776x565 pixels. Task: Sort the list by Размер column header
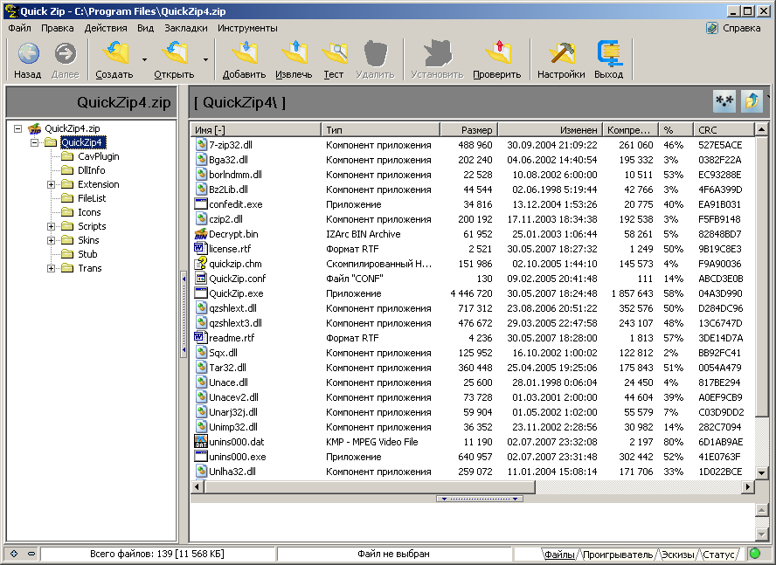(x=467, y=130)
